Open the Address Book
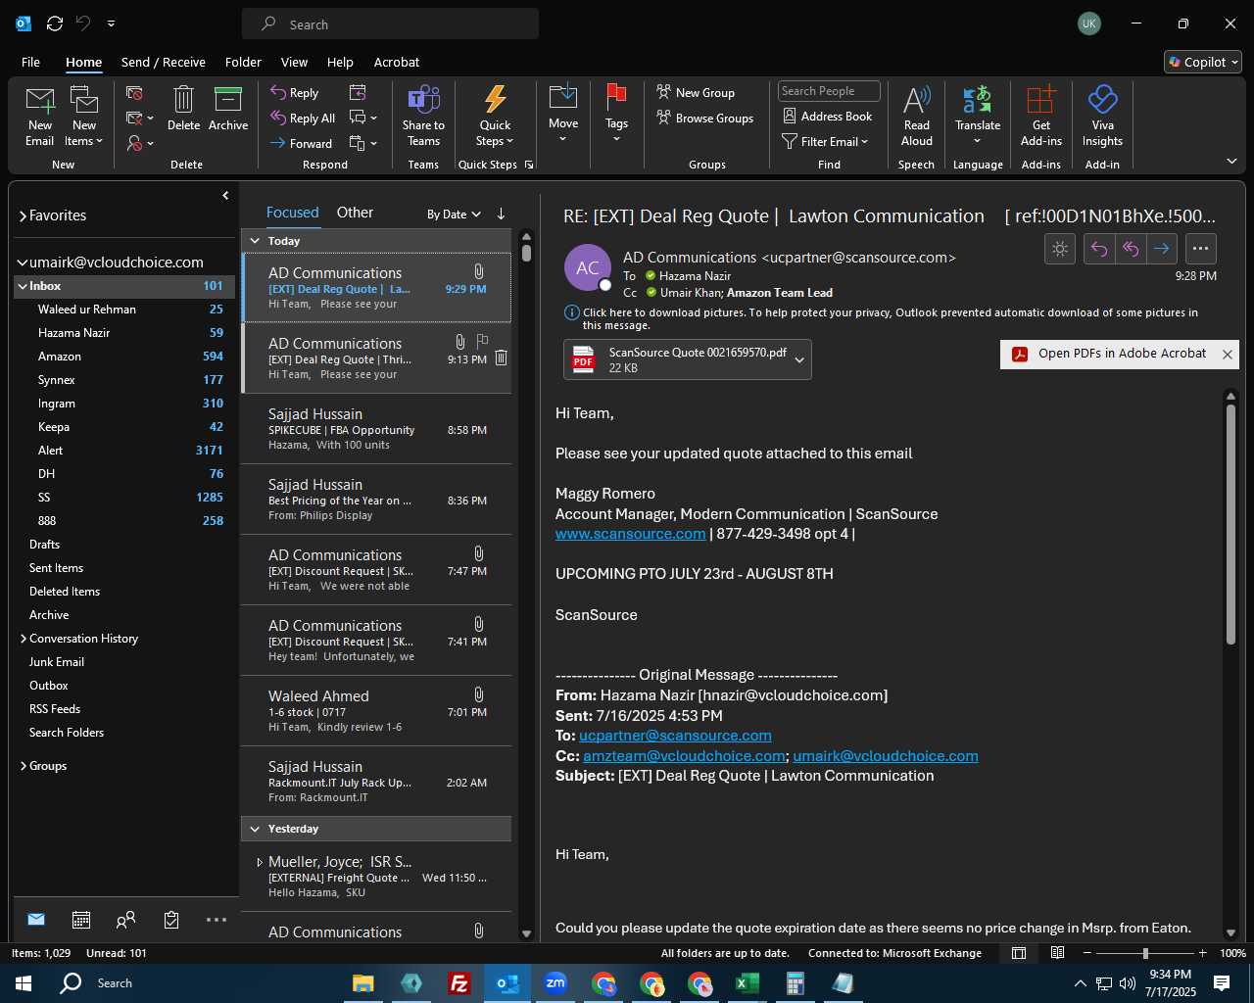The height and width of the screenshot is (1003, 1254). 828,116
